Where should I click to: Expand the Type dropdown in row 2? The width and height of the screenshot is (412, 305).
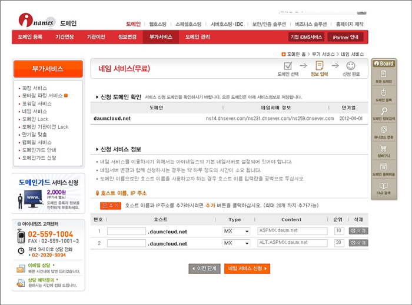pos(236,243)
